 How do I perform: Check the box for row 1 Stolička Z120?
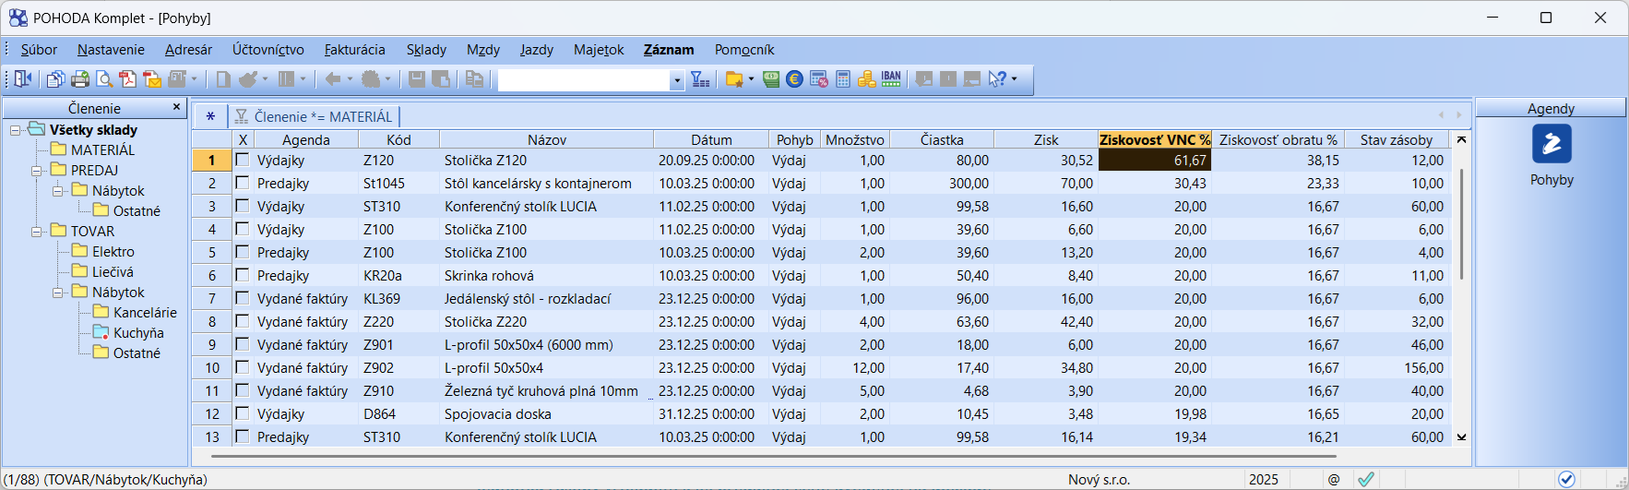click(x=243, y=160)
